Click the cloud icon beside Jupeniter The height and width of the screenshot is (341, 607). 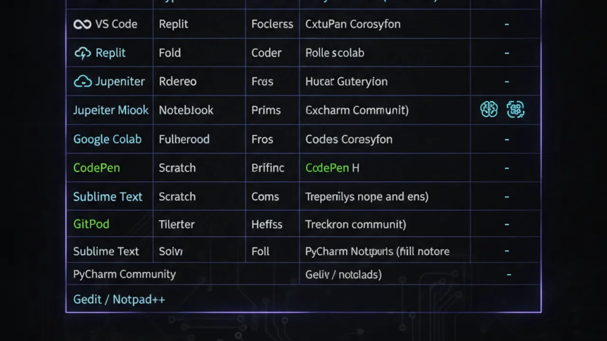tap(83, 81)
